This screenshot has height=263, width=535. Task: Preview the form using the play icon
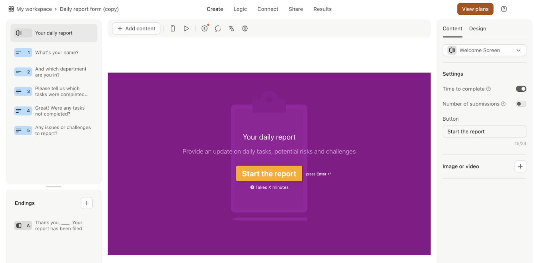click(x=186, y=28)
